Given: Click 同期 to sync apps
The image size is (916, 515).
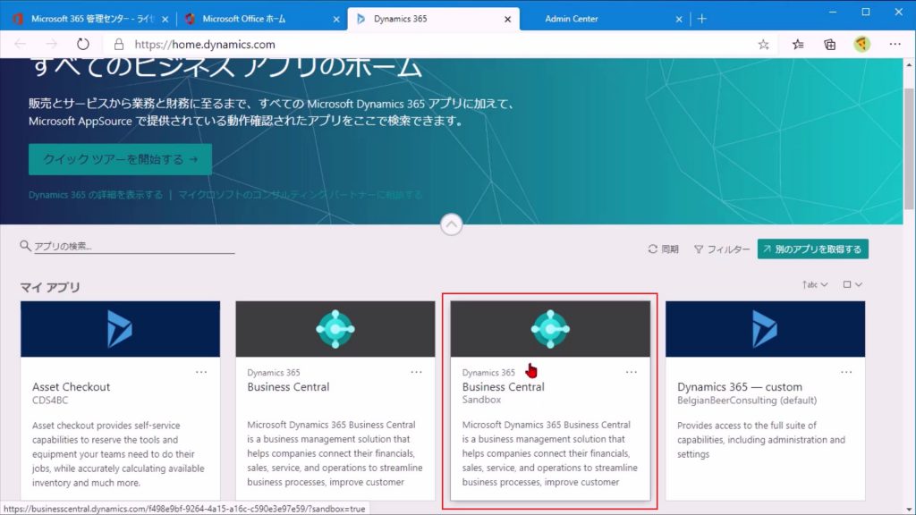Looking at the screenshot, I should point(663,249).
